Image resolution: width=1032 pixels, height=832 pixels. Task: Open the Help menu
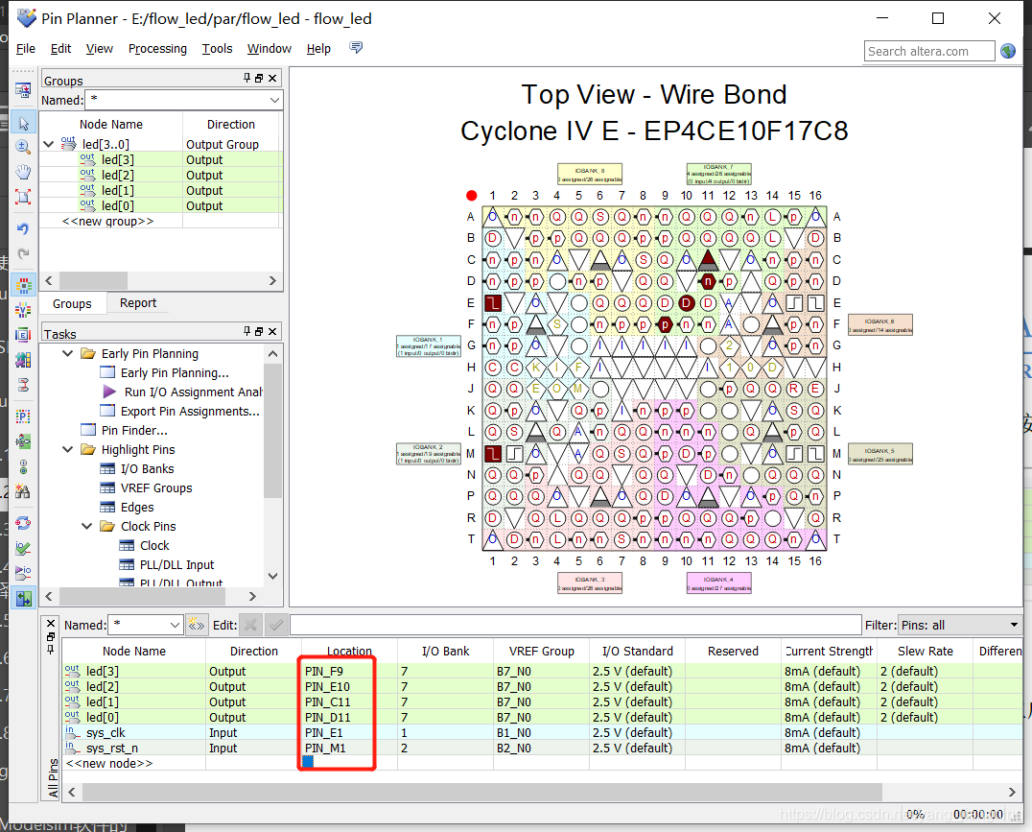click(x=318, y=49)
